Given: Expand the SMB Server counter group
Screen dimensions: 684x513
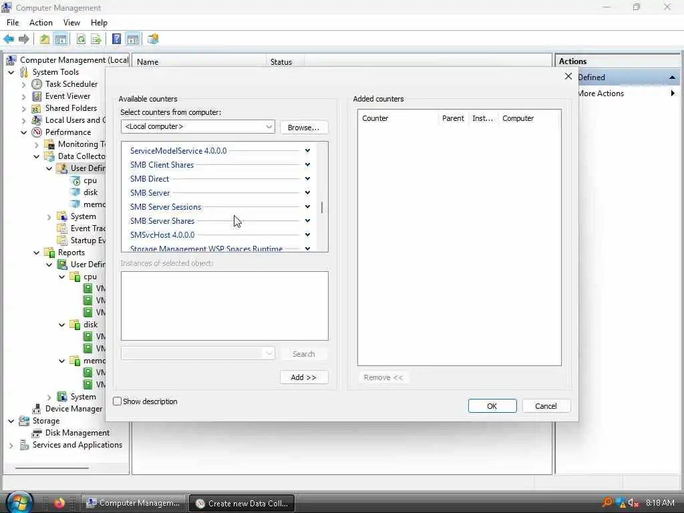Looking at the screenshot, I should [307, 192].
